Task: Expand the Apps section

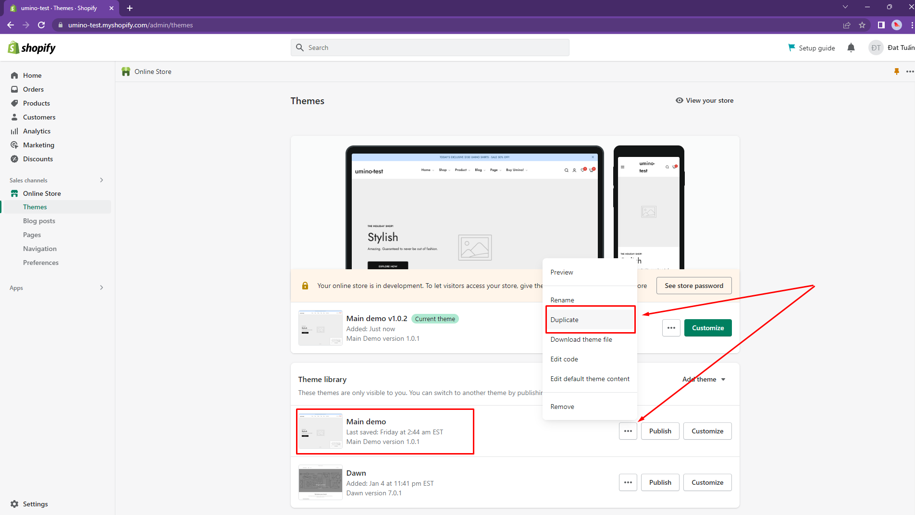Action: [x=101, y=287]
